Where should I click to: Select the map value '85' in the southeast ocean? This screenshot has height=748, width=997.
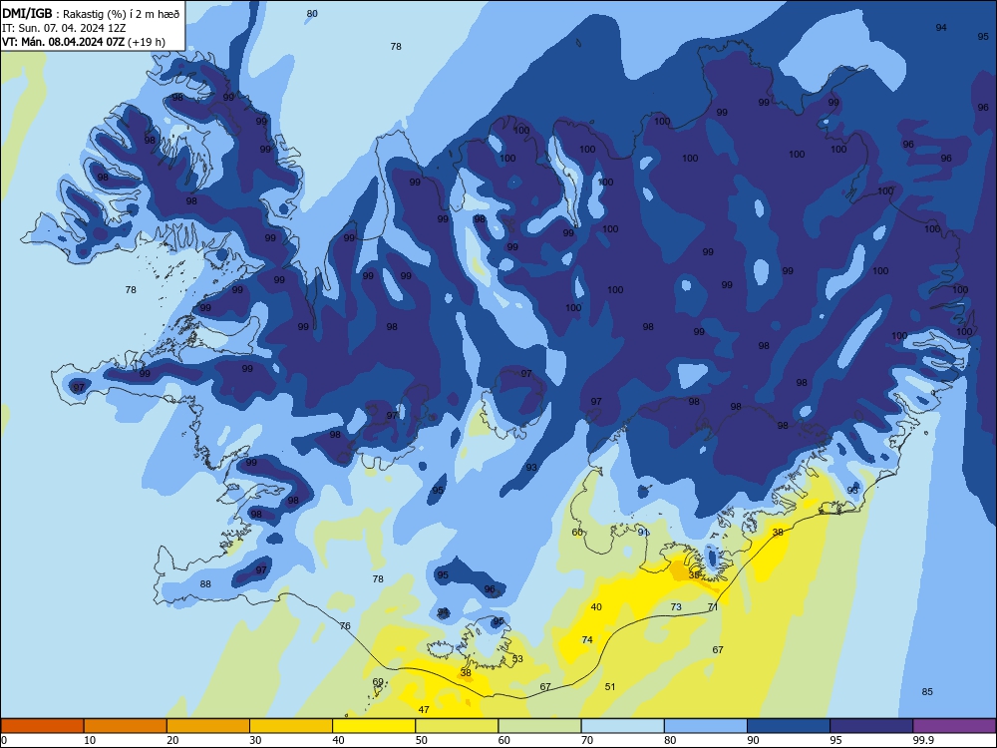point(927,691)
